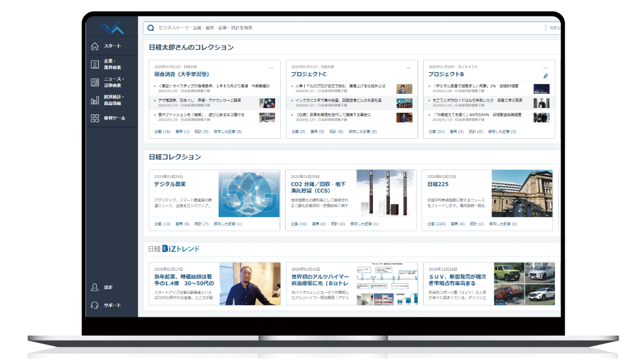Select 保存した記事 (1) in the CO2 card
This screenshot has height=364, width=638.
[x=364, y=224]
